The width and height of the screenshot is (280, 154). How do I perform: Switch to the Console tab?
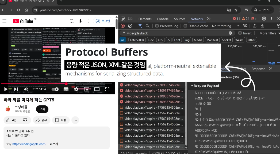(x=163, y=19)
